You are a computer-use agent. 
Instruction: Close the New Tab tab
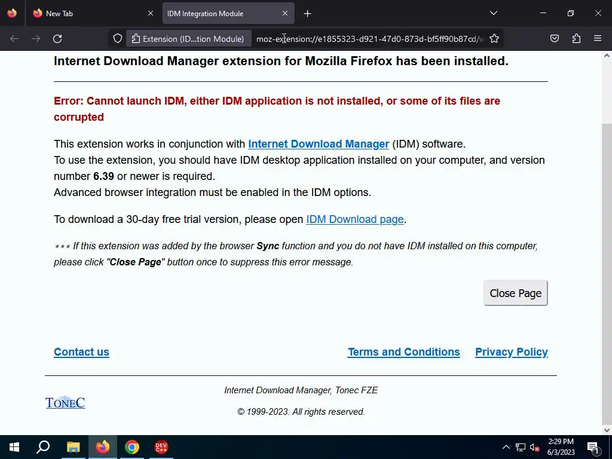click(x=151, y=13)
